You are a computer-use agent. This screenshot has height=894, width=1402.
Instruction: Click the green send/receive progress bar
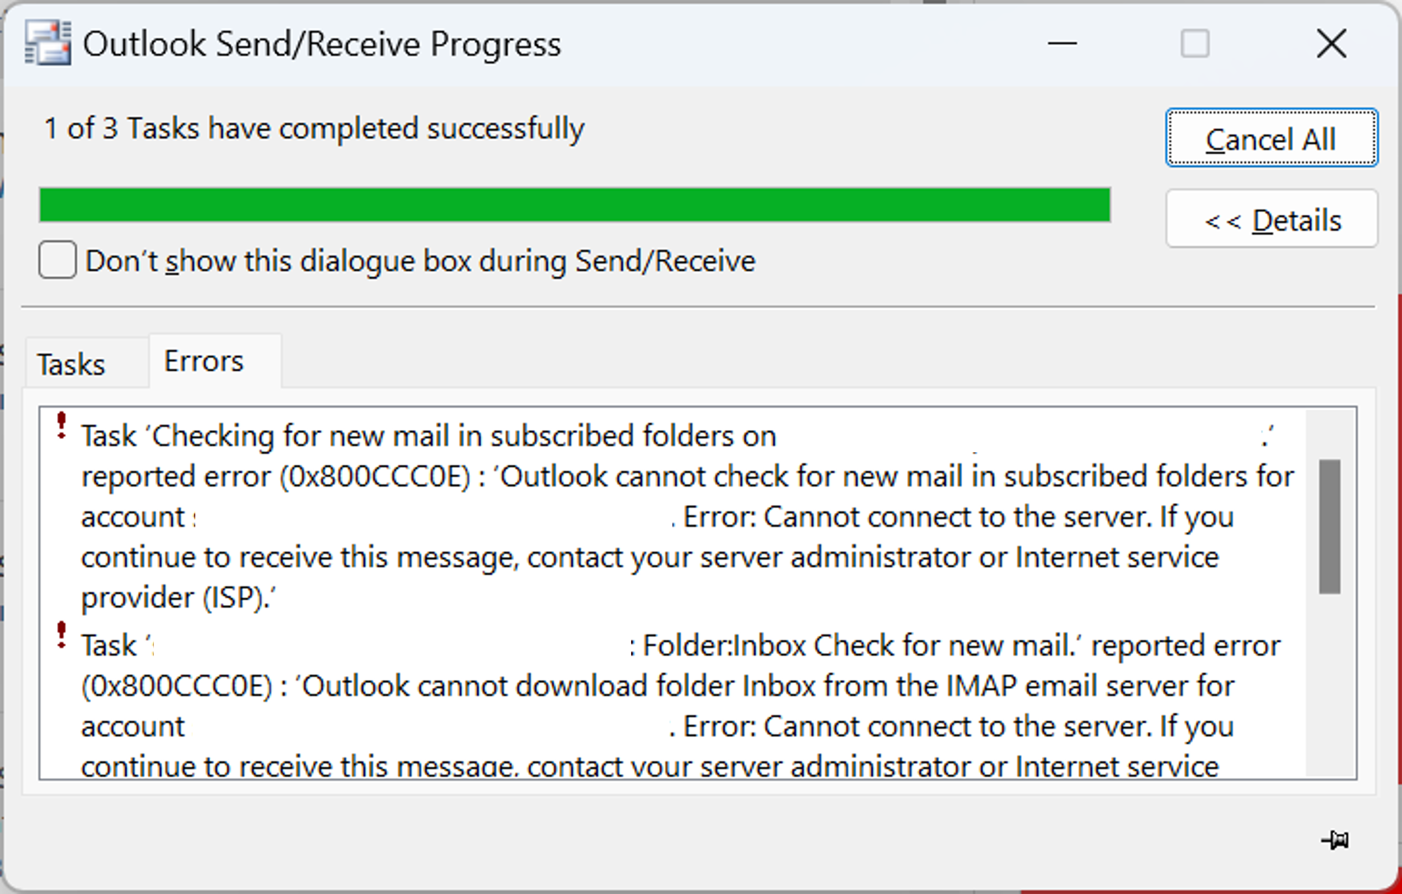click(x=575, y=205)
